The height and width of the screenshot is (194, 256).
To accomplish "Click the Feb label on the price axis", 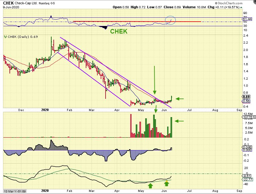I will 69,110.
